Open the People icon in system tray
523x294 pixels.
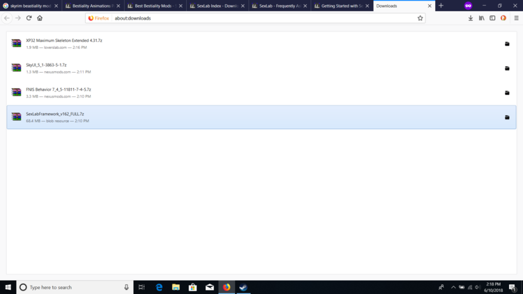441,287
